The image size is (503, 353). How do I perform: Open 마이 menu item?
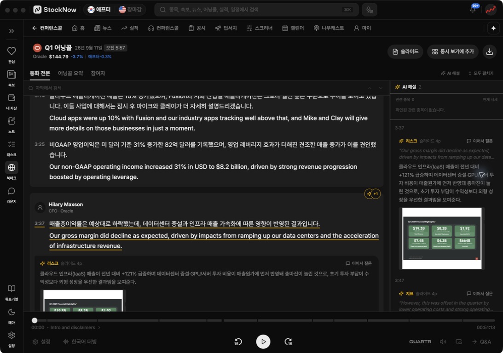(363, 28)
